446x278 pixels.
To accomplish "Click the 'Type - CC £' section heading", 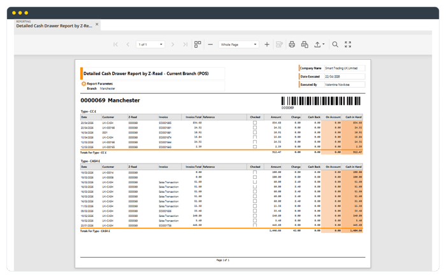I will [x=89, y=111].
